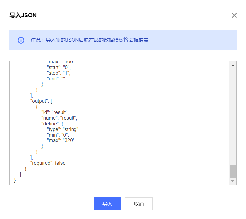Click the "min": "0" line in JSON
Viewport: 246px width, 219px height.
point(58,135)
